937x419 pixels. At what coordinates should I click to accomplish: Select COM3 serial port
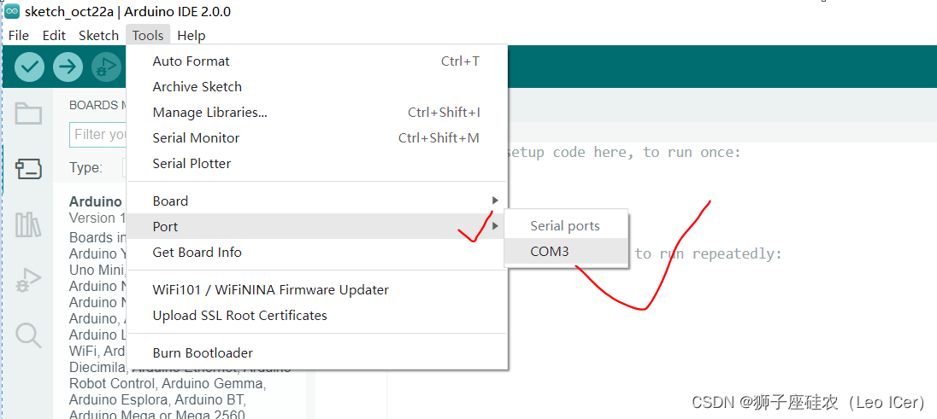click(x=566, y=251)
